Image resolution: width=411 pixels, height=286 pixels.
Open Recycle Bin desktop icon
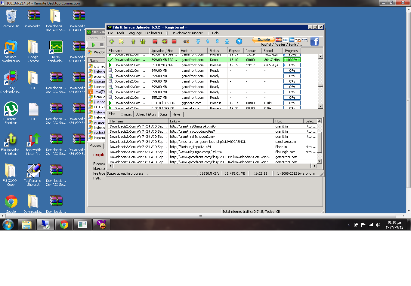point(11,19)
